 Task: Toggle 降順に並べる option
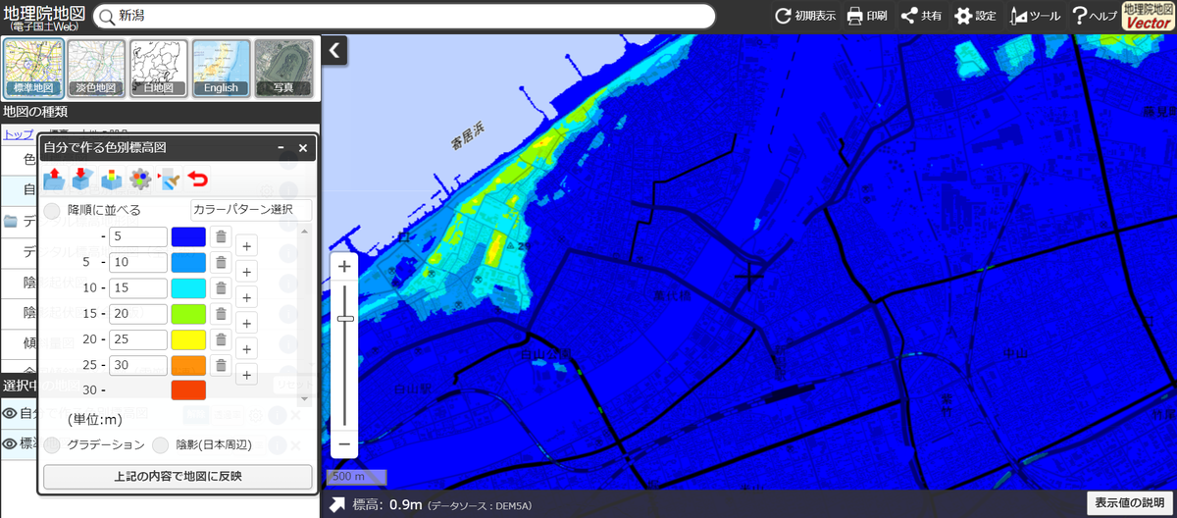51,210
